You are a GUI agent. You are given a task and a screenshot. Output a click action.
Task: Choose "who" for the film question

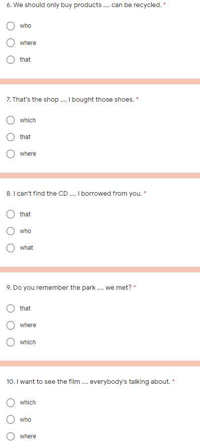[x=11, y=419]
